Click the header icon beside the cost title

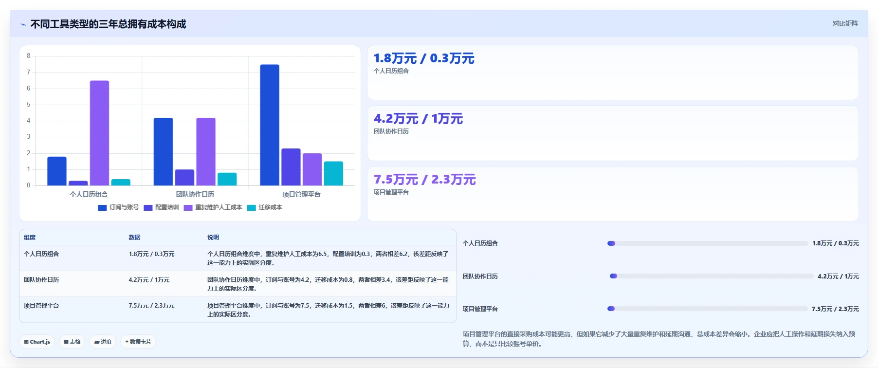23,24
